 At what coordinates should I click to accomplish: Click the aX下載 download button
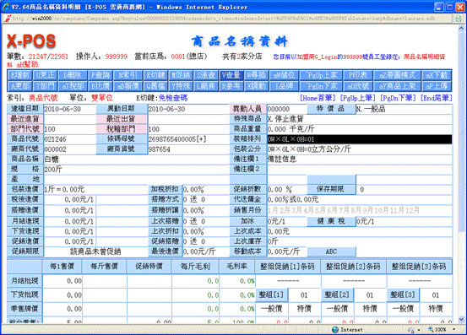pos(437,75)
